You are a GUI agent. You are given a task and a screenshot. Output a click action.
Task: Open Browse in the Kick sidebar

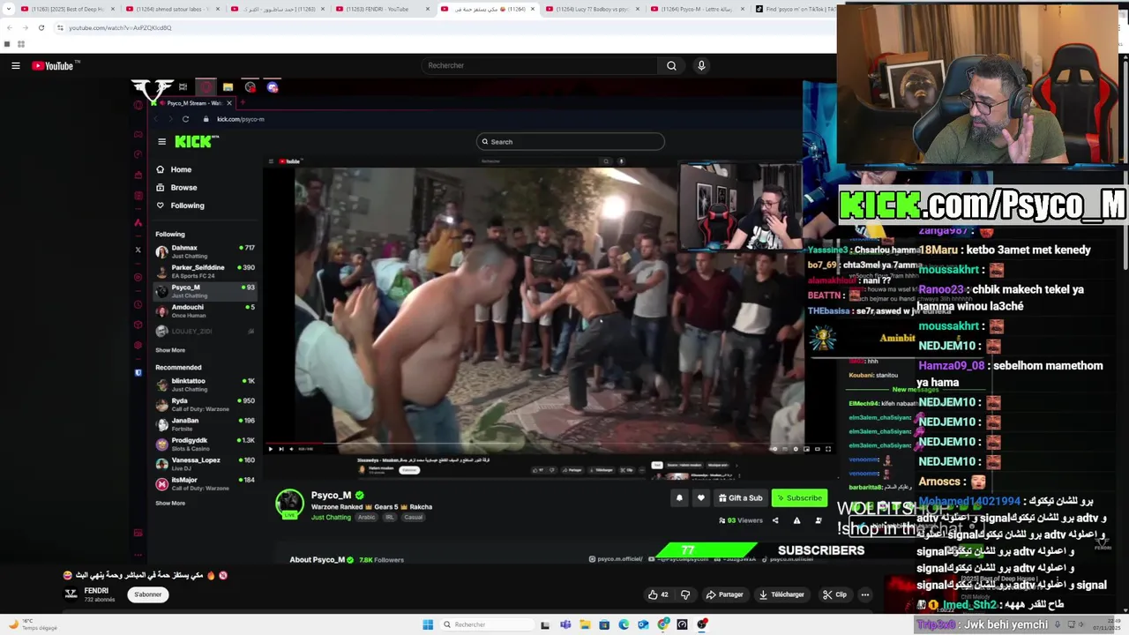tap(176, 187)
